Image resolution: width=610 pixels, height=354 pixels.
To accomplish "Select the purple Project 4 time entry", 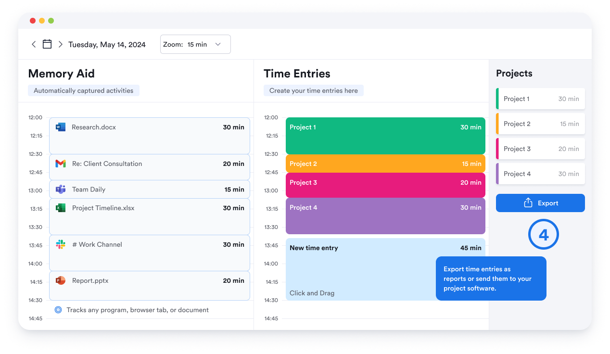I will click(x=385, y=216).
